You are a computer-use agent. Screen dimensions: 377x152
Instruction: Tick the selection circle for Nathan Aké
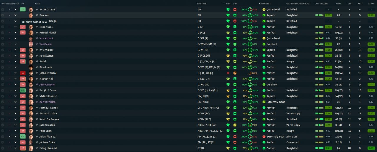tap(3, 79)
